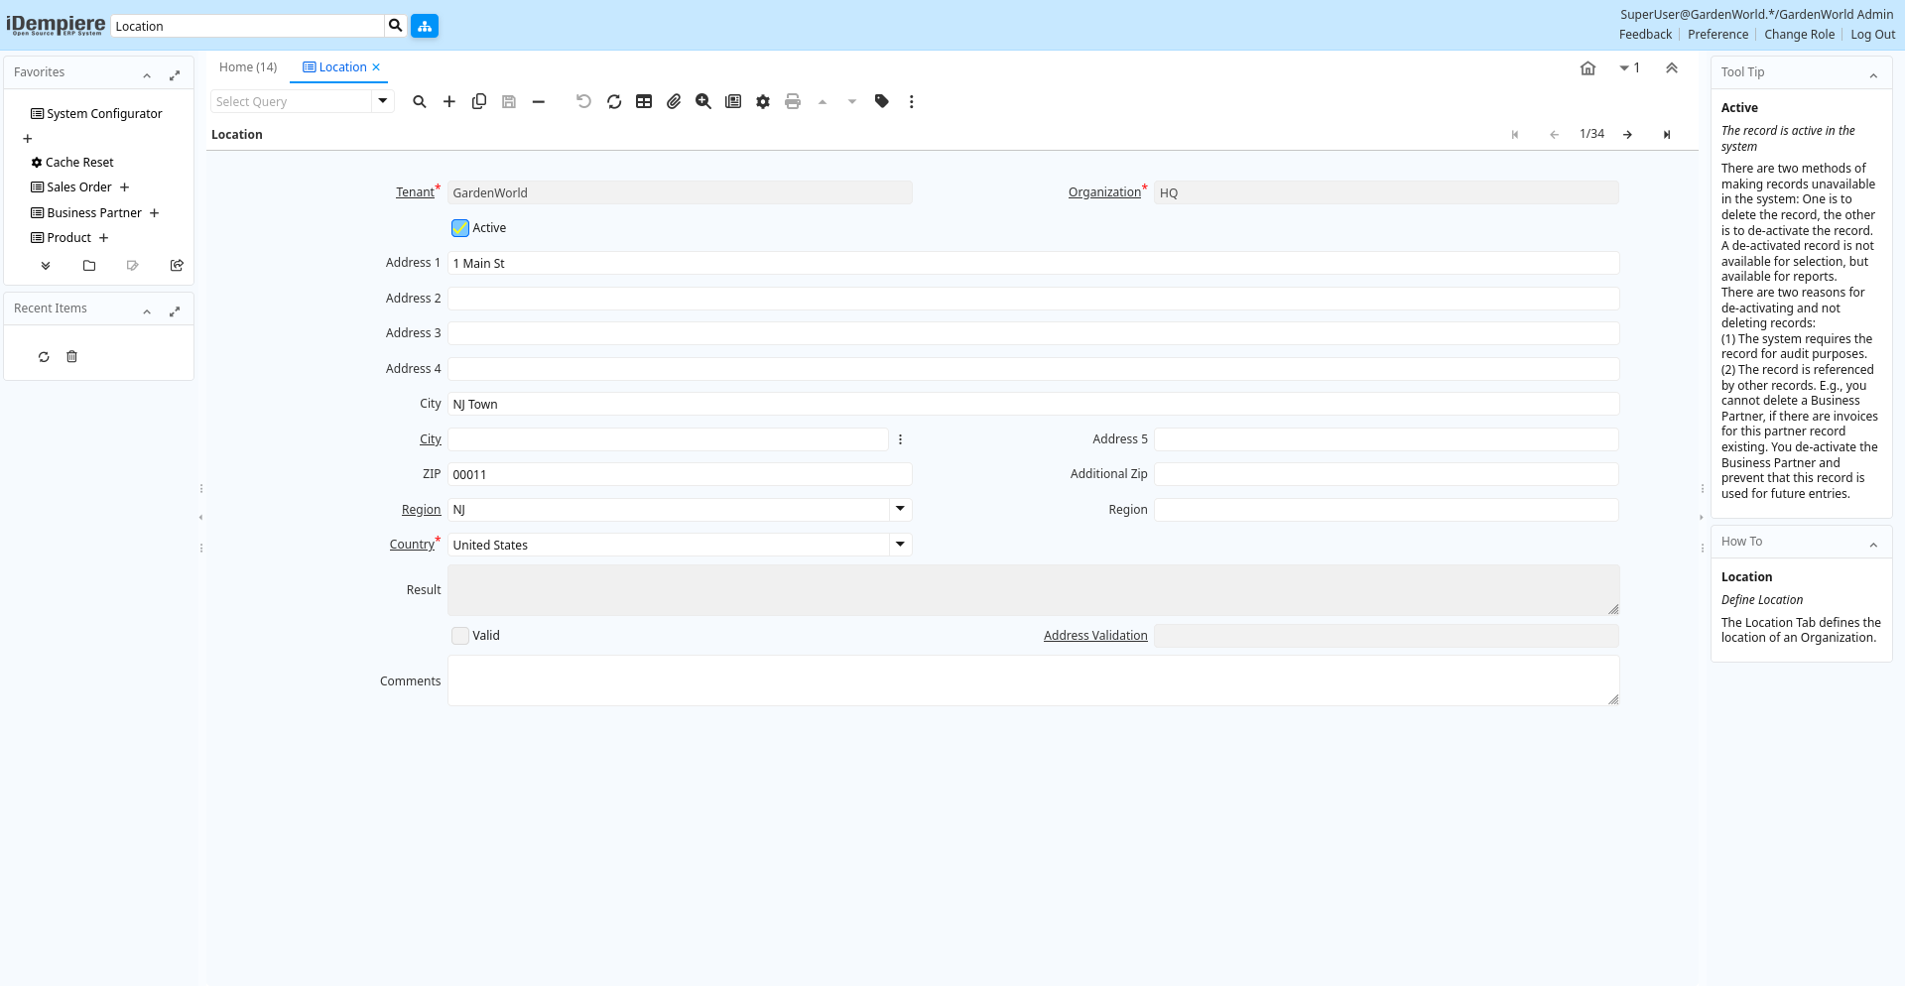Open the Country dropdown arrow
Viewport: 1905px width, 986px height.
900,545
